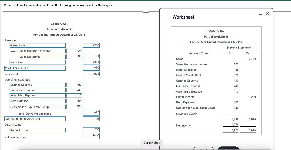Screen dimensions: 291x150
Task: Select the Rent Expense label field
Action: coord(38,101)
